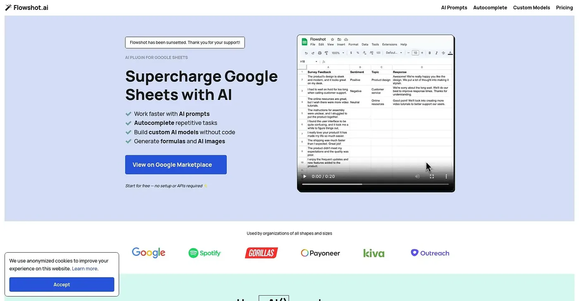Open the Pricing page link
The width and height of the screenshot is (579, 301).
coord(565,7)
